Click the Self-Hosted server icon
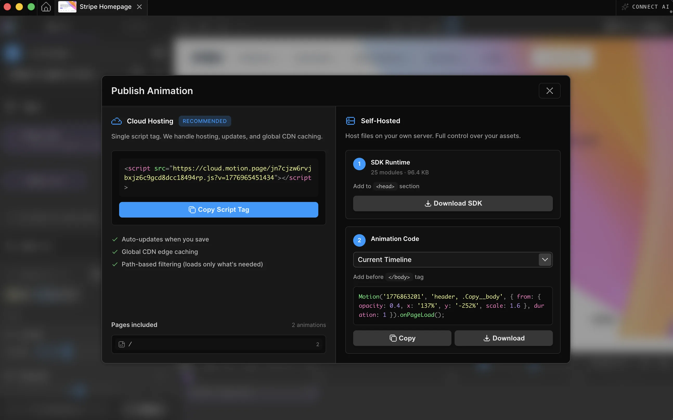The width and height of the screenshot is (673, 420). pyautogui.click(x=350, y=121)
